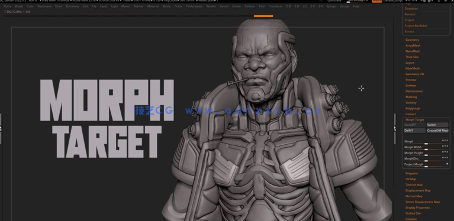Expand the Vector Displacement Map subpalette
Viewport: 454px width, 221px height.
tap(423, 202)
